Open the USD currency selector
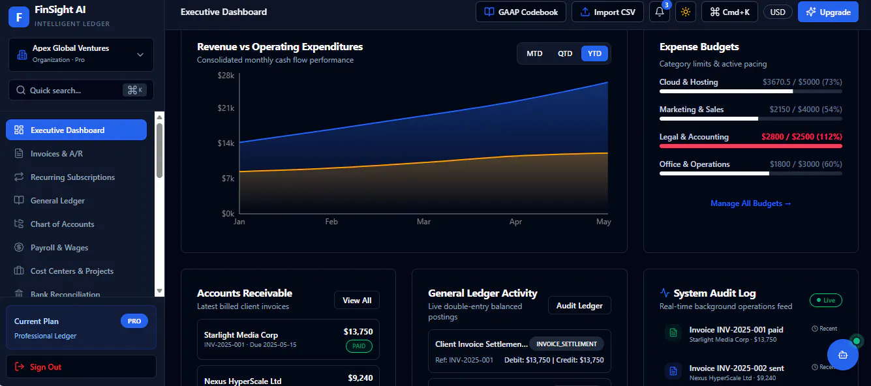 778,12
